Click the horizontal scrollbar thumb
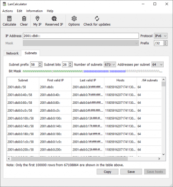This screenshot has height=187, width=173. point(69,158)
